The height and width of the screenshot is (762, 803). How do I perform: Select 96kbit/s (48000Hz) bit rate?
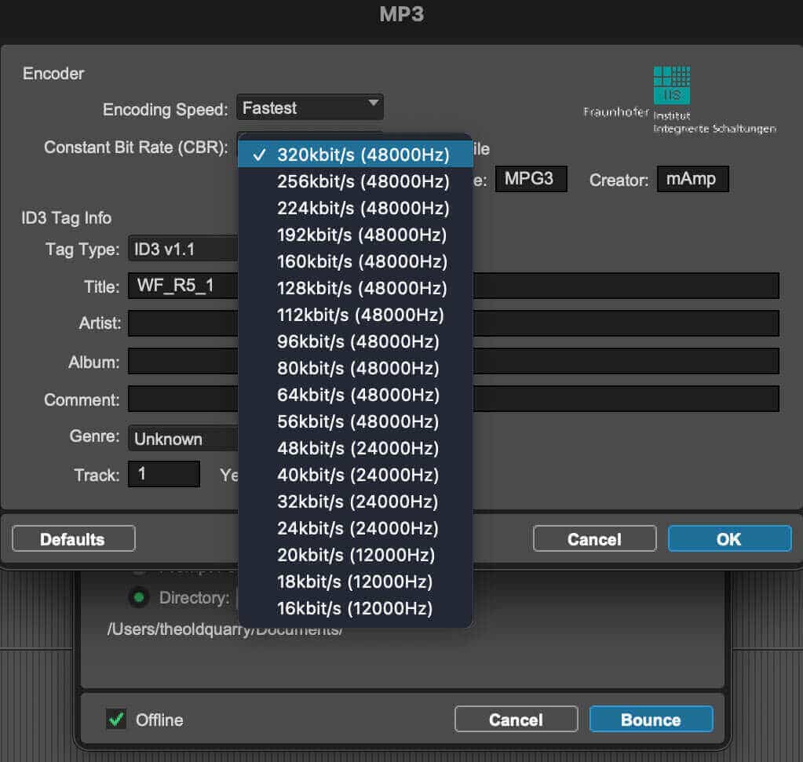(x=356, y=341)
